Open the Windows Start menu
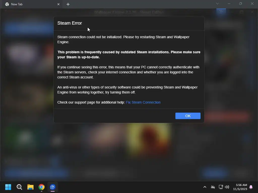The image size is (258, 193). click(x=8, y=187)
